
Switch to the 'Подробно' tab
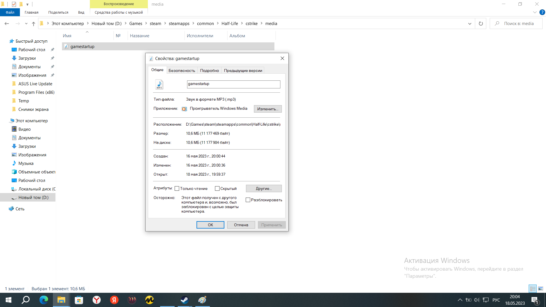point(209,70)
